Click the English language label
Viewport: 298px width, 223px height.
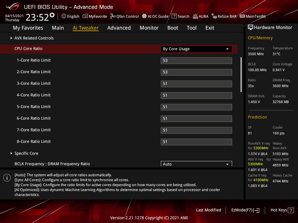73,16
